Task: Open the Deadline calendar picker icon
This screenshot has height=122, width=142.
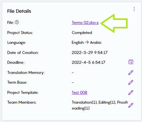Action: 131,62
